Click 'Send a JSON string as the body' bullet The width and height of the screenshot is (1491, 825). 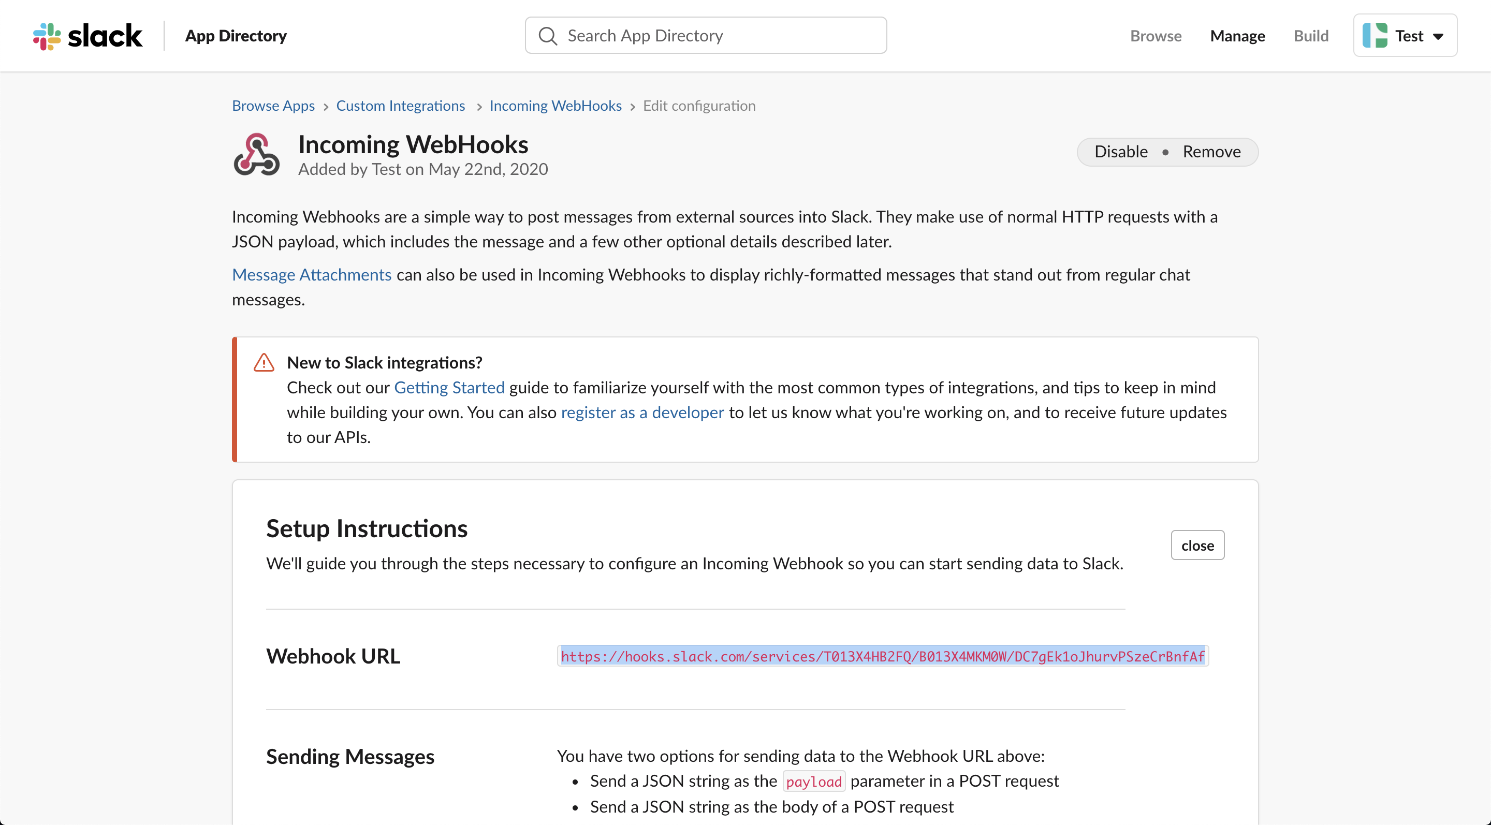pyautogui.click(x=771, y=806)
